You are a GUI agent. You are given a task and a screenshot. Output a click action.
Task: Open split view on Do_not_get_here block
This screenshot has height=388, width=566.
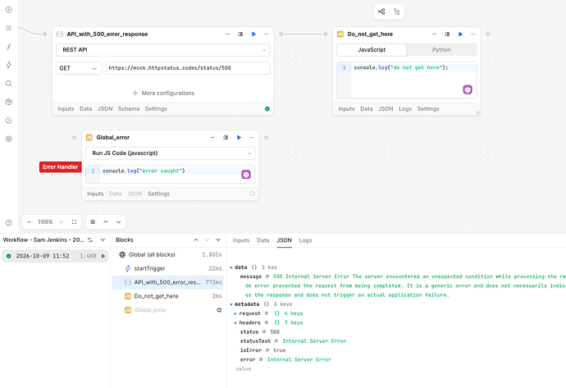[x=447, y=34]
